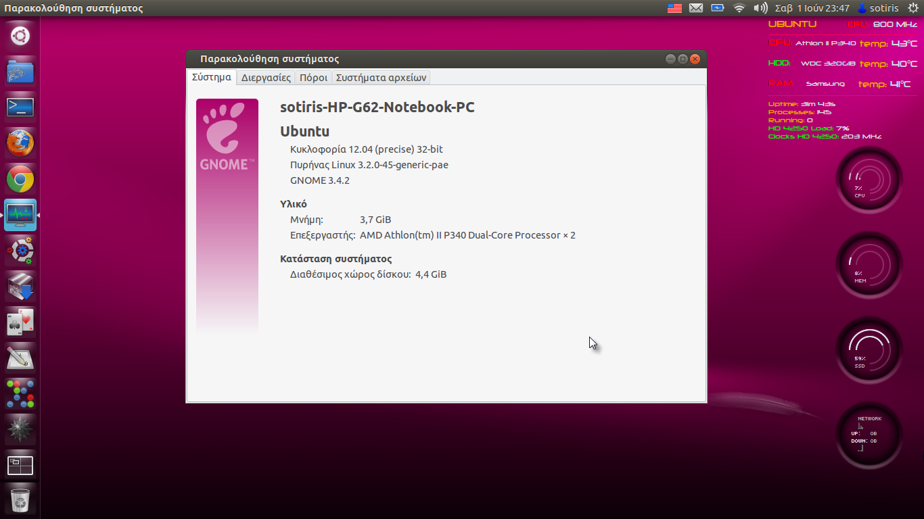Open the software download installer icon
The height and width of the screenshot is (519, 924).
point(20,287)
